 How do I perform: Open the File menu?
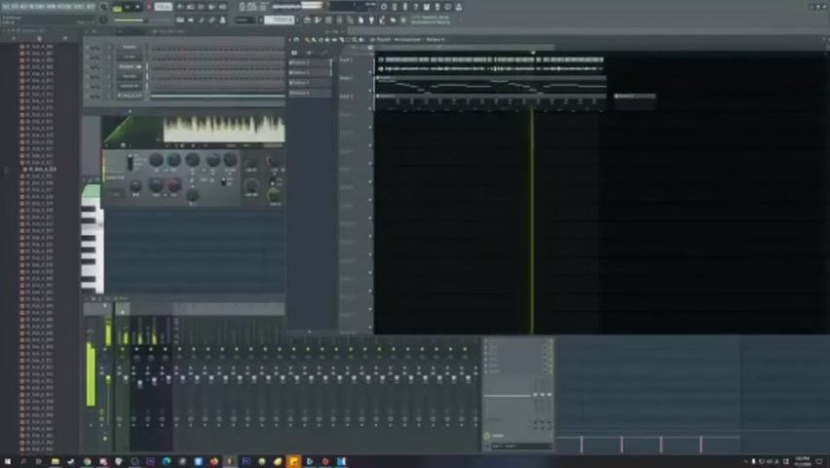[6, 7]
